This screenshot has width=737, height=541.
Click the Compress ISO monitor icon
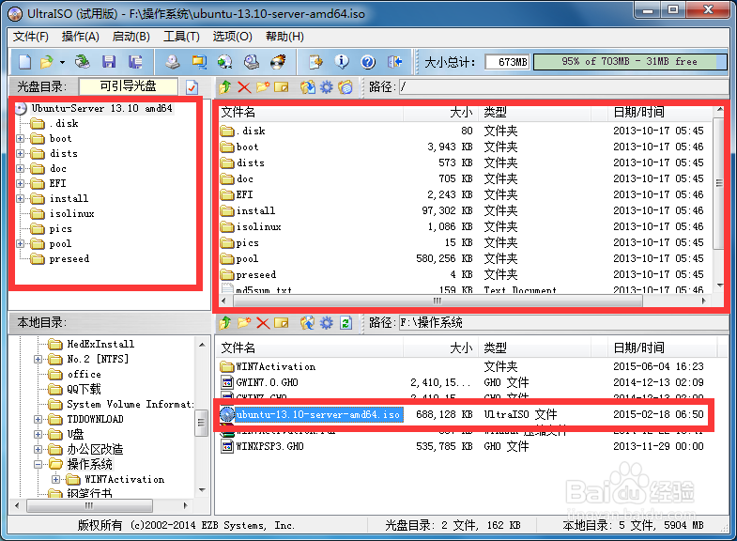coord(199,62)
